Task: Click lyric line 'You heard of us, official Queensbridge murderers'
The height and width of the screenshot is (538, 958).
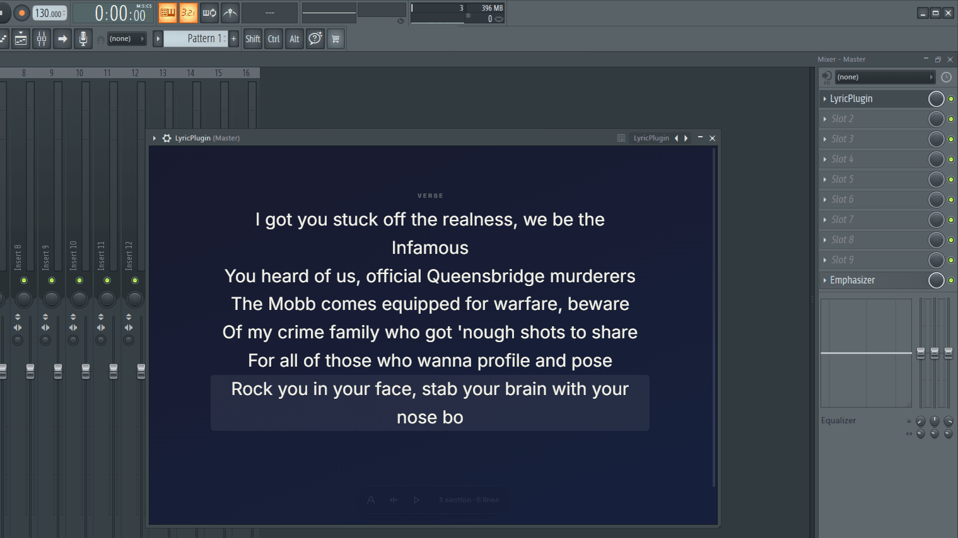Action: 430,276
